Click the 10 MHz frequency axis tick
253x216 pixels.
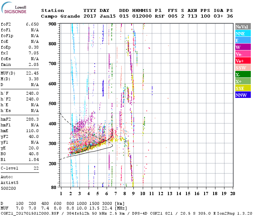[142, 194]
